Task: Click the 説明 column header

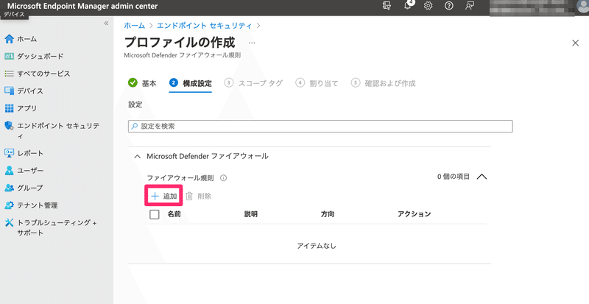Action: 250,213
